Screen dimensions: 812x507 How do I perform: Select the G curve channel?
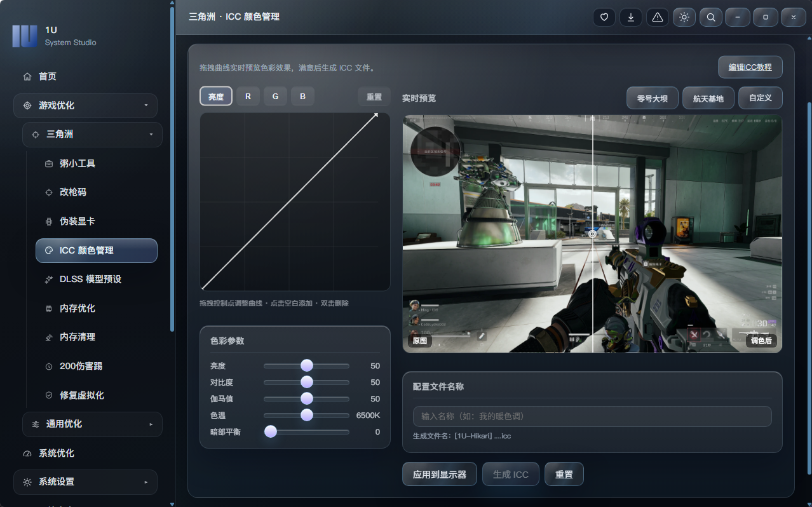pos(275,97)
